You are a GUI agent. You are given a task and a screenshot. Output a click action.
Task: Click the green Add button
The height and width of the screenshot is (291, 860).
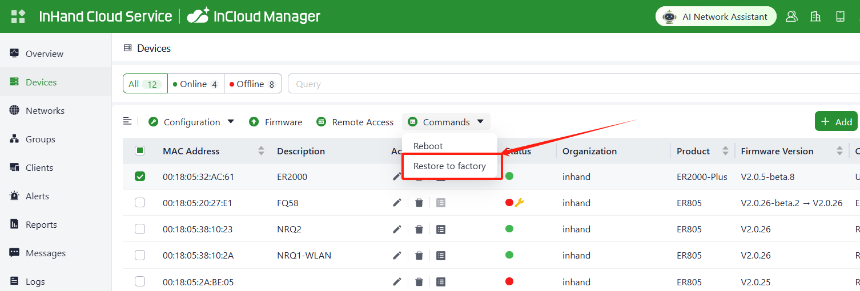pos(837,121)
